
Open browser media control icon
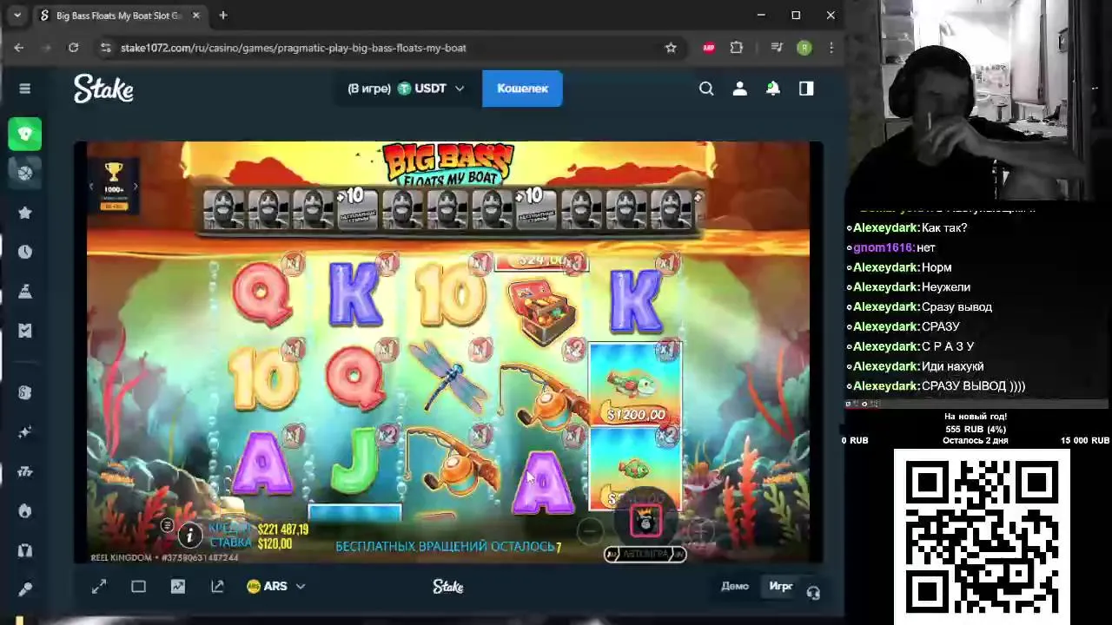(x=777, y=48)
